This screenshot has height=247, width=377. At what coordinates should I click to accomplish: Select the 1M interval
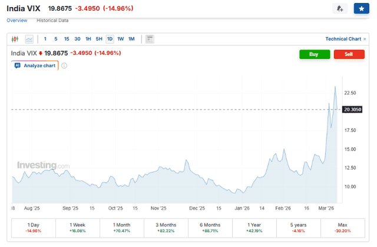131,39
